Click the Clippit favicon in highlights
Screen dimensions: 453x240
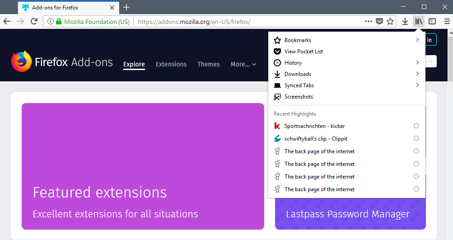(x=277, y=138)
